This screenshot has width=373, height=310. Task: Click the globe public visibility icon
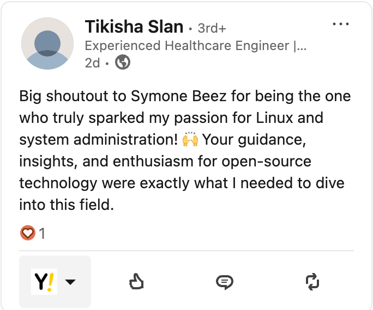point(123,62)
